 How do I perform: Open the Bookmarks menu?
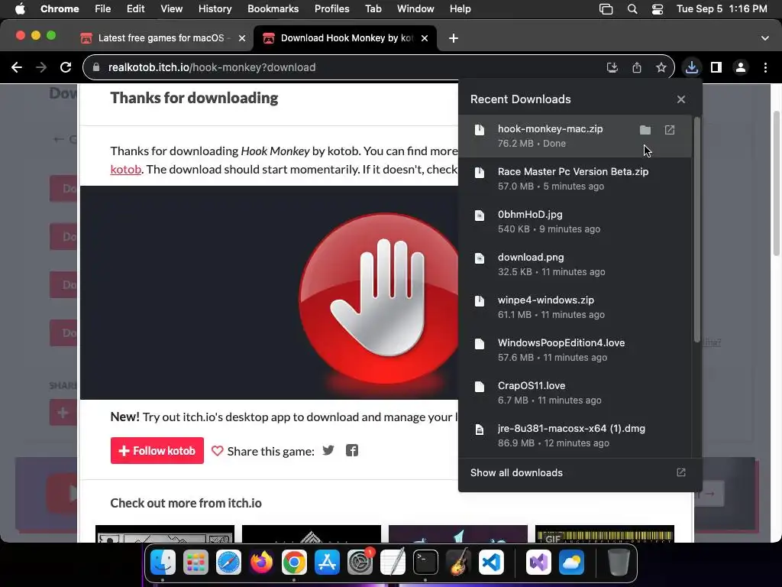point(273,9)
